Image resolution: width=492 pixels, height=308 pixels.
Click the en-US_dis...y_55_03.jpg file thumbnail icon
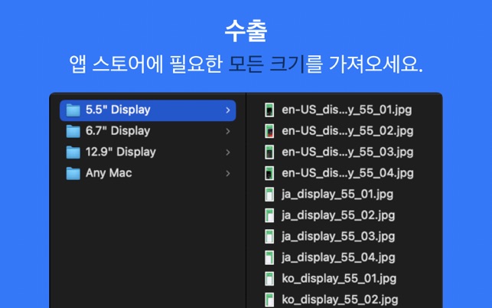click(269, 152)
